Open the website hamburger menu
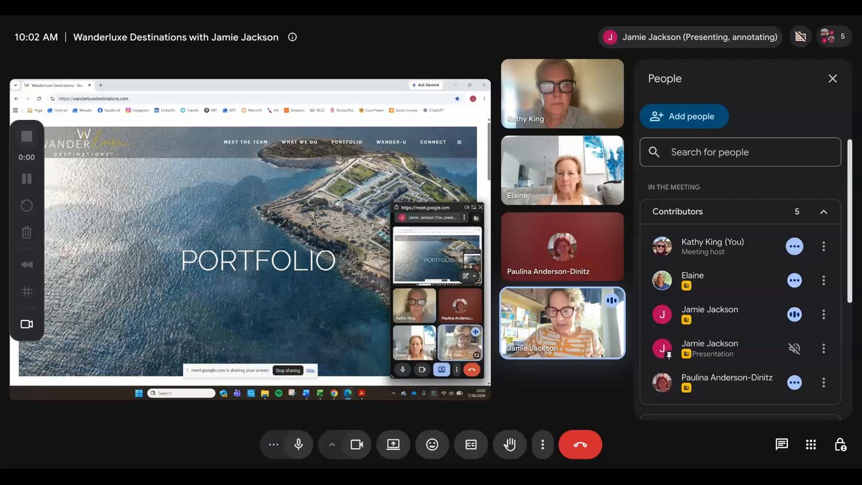 459,142
